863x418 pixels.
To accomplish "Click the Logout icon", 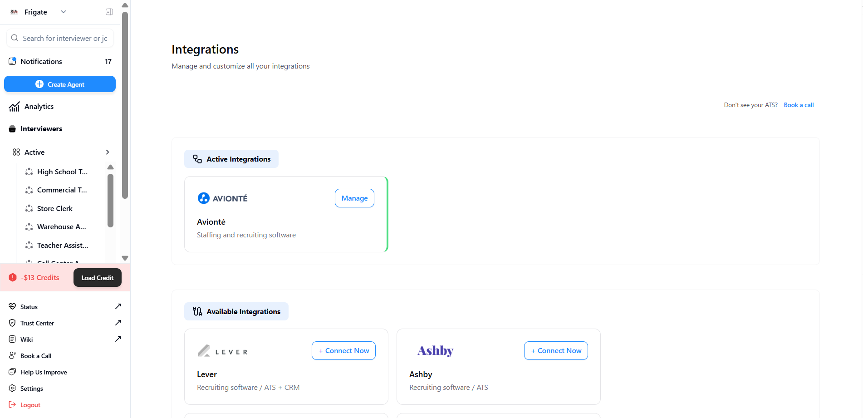I will click(12, 405).
